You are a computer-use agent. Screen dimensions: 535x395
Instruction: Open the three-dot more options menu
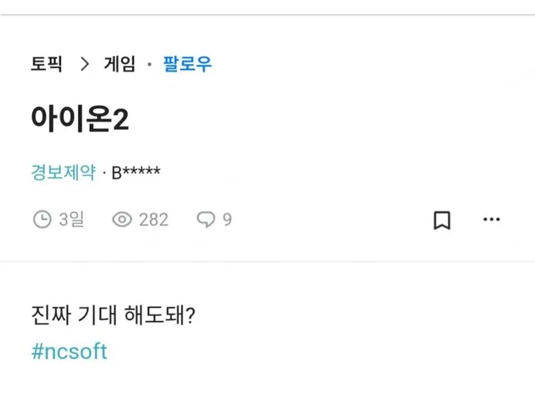[x=492, y=220]
